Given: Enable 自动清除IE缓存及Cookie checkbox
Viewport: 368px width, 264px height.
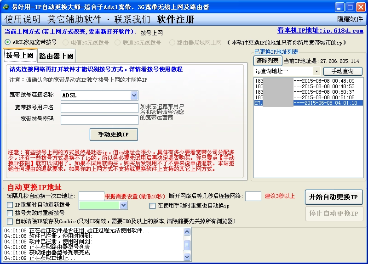Looking at the screenshot, I should 10,221.
